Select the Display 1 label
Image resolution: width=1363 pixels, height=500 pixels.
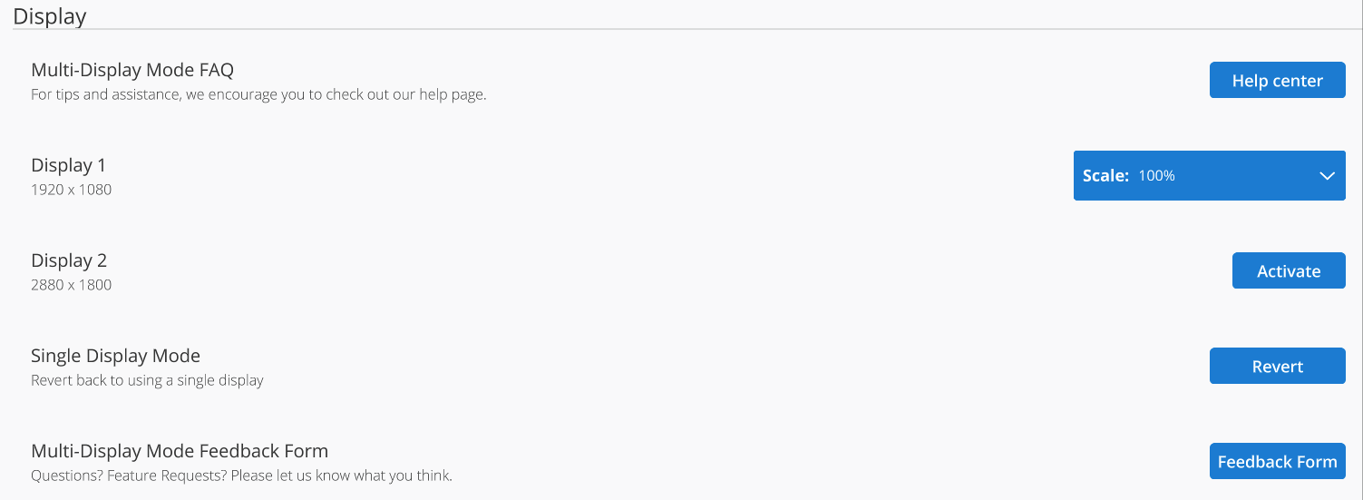point(69,165)
